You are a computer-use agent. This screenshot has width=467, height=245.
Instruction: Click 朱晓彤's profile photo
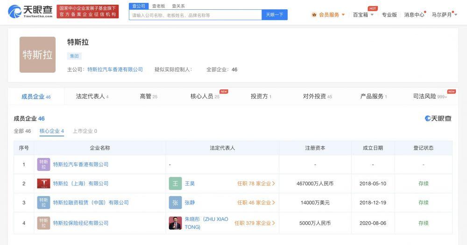[x=175, y=223]
